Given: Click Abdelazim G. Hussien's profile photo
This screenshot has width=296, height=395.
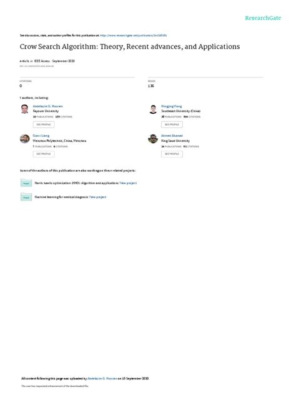Looking at the screenshot, I should click(x=25, y=109).
